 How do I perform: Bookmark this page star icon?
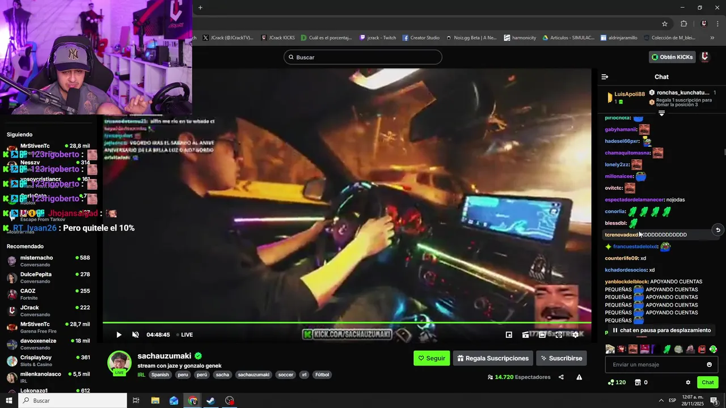(x=665, y=24)
